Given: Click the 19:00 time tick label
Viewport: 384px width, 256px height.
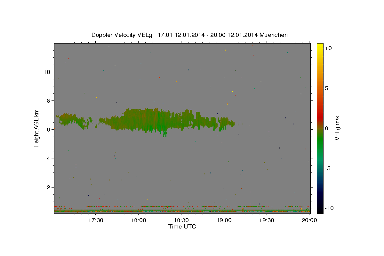Looking at the screenshot, I should 224,220.
